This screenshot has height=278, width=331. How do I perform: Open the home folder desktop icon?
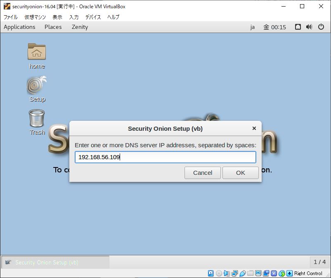click(x=37, y=51)
